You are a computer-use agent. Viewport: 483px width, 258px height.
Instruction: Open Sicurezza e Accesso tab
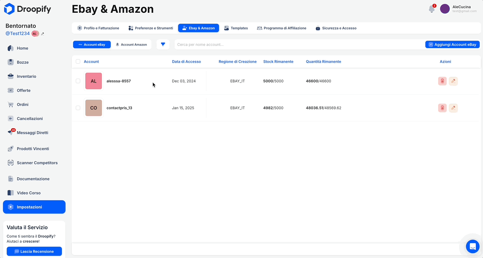click(336, 28)
